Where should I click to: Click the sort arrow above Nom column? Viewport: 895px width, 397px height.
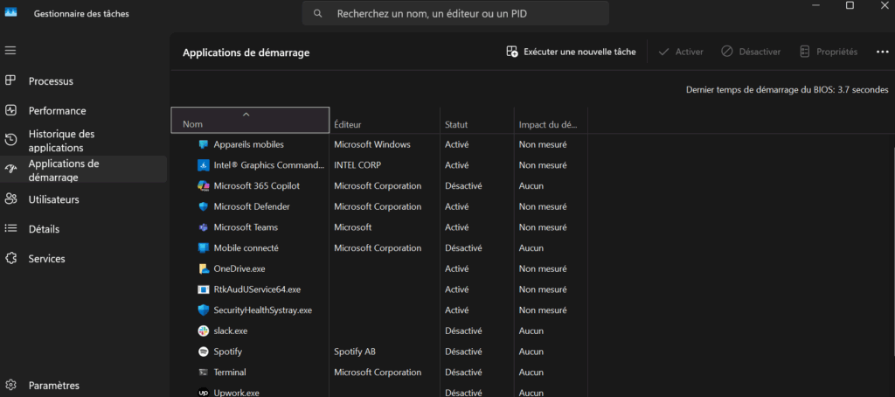coord(246,115)
